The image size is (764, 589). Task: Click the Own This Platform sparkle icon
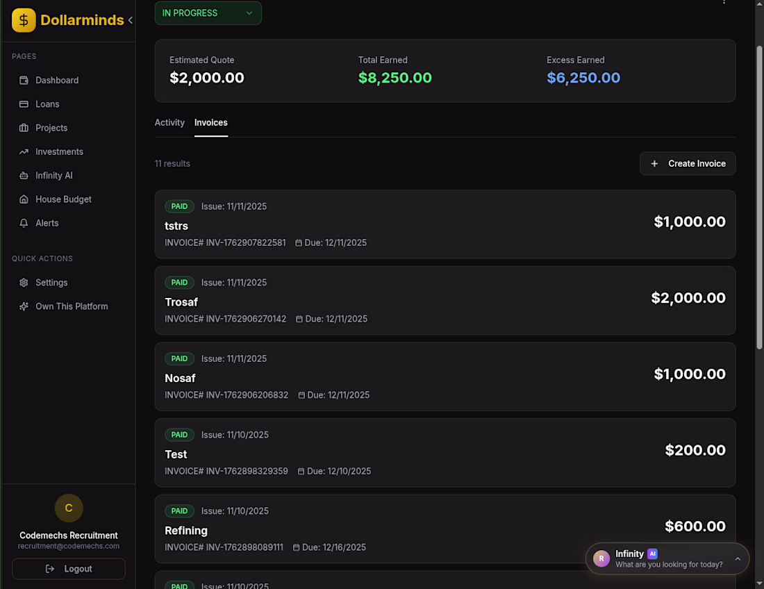[24, 306]
